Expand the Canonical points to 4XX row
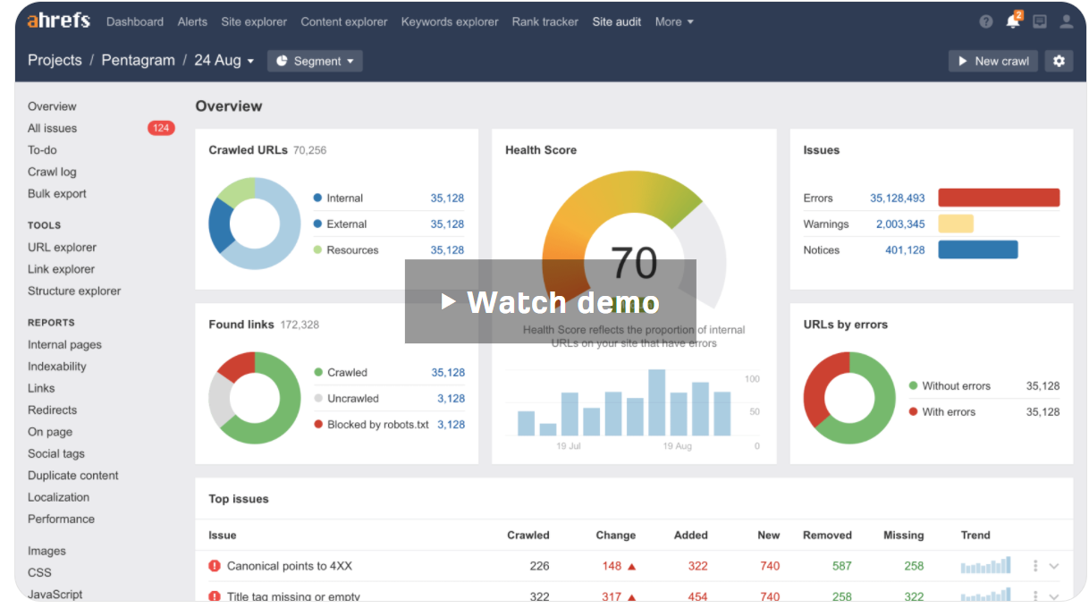This screenshot has width=1089, height=608. pyautogui.click(x=1053, y=566)
